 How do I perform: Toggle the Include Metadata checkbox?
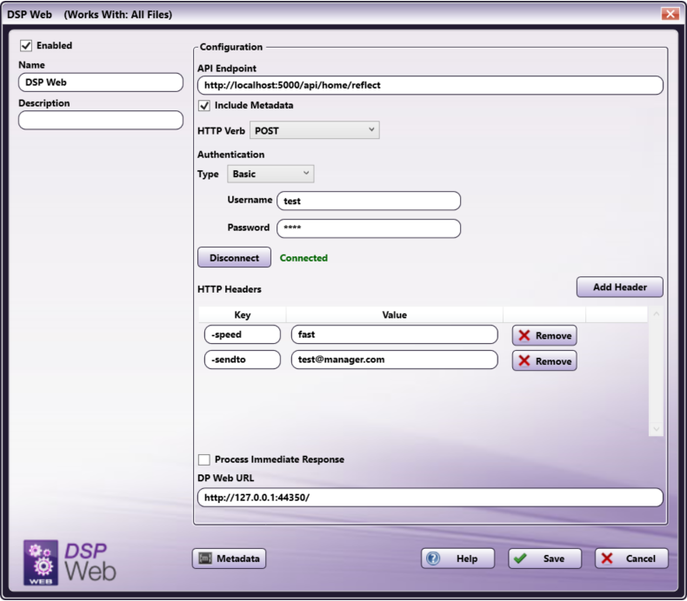coord(204,106)
